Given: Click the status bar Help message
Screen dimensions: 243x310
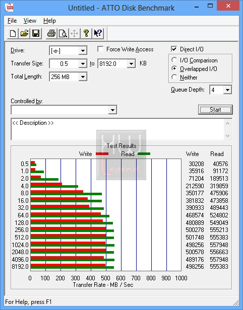Looking at the screenshot, I should pyautogui.click(x=28, y=302).
